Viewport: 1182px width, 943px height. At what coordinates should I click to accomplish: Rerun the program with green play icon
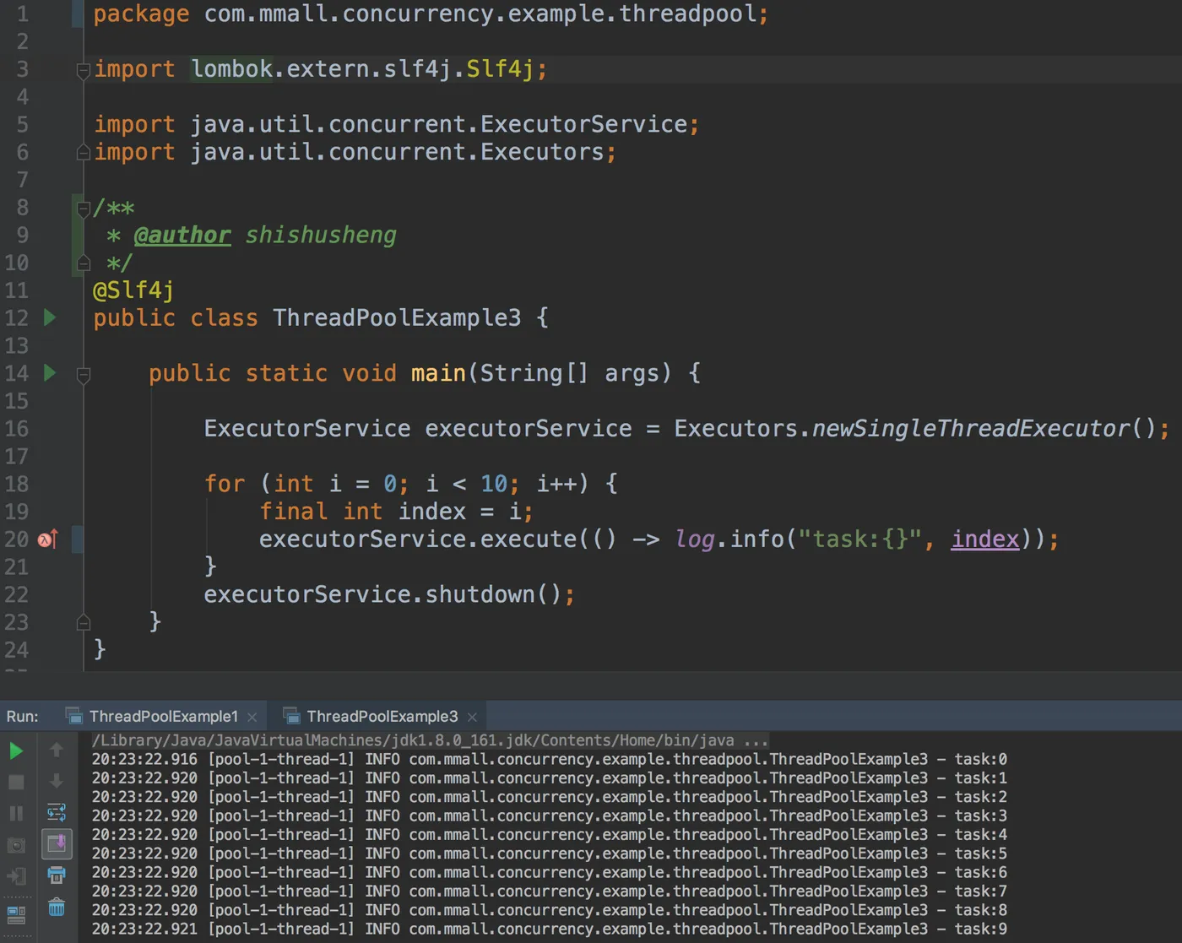(16, 751)
